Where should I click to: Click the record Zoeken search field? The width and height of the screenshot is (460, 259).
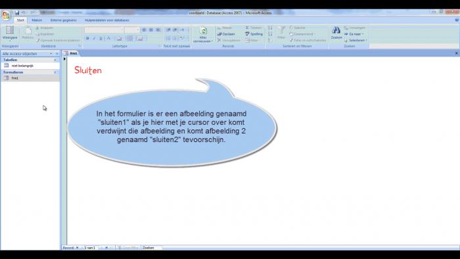pos(152,248)
